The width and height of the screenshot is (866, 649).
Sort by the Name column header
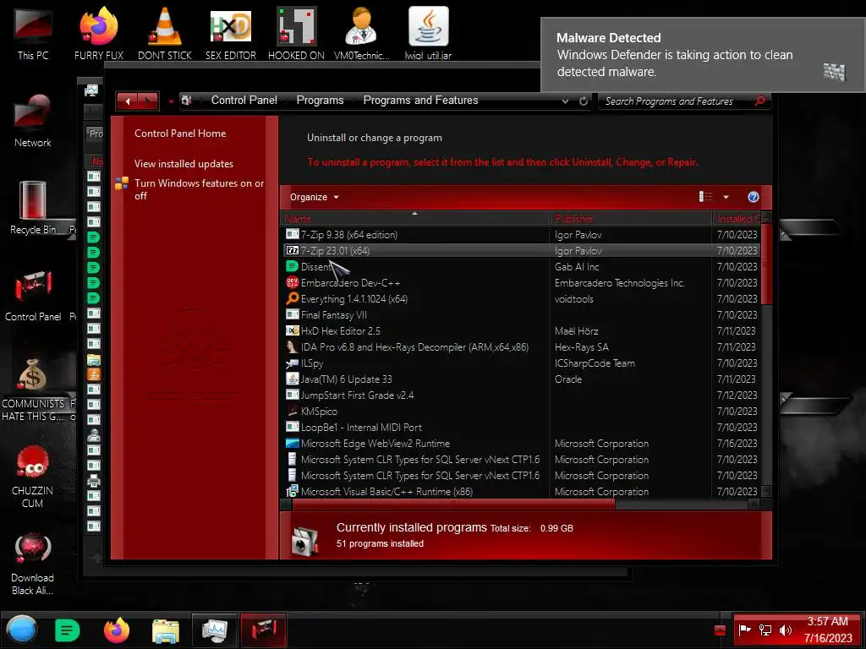coord(414,219)
